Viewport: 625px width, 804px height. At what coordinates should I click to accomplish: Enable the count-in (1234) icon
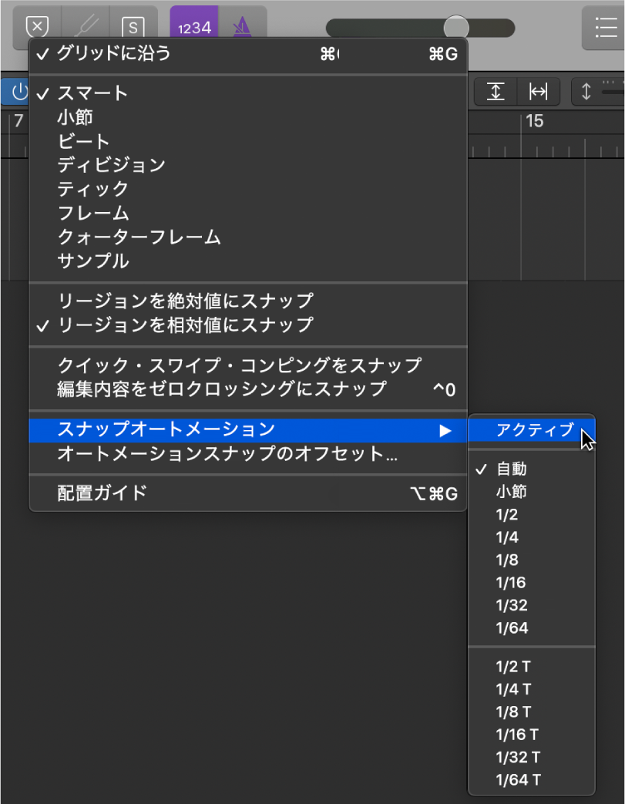pos(193,26)
